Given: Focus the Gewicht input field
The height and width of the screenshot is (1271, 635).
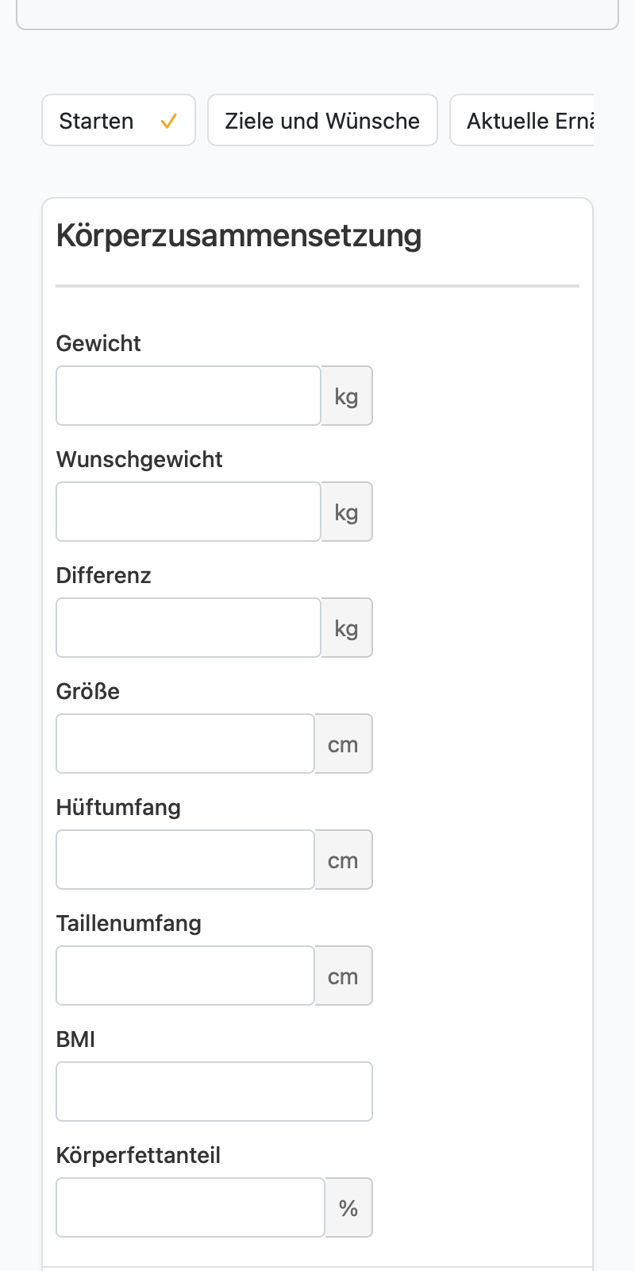Looking at the screenshot, I should pos(189,396).
